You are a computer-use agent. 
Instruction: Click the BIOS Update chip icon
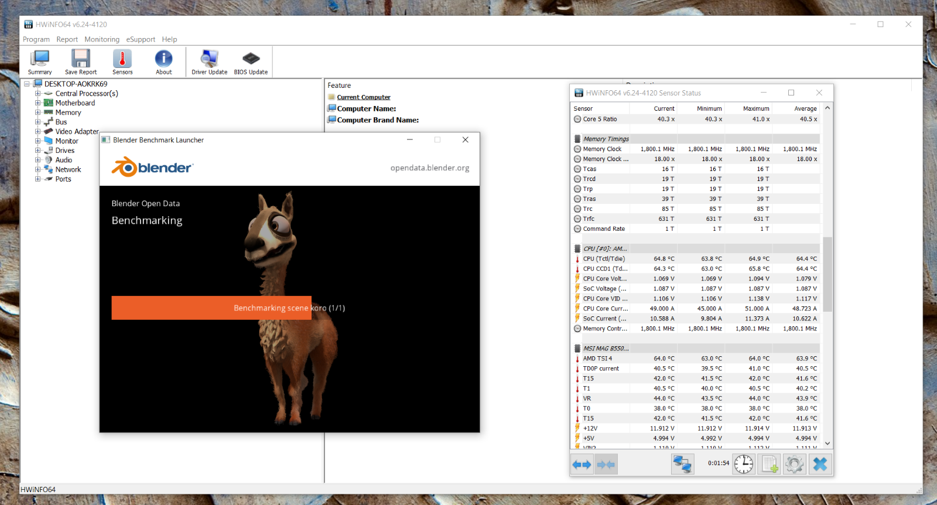(x=251, y=62)
